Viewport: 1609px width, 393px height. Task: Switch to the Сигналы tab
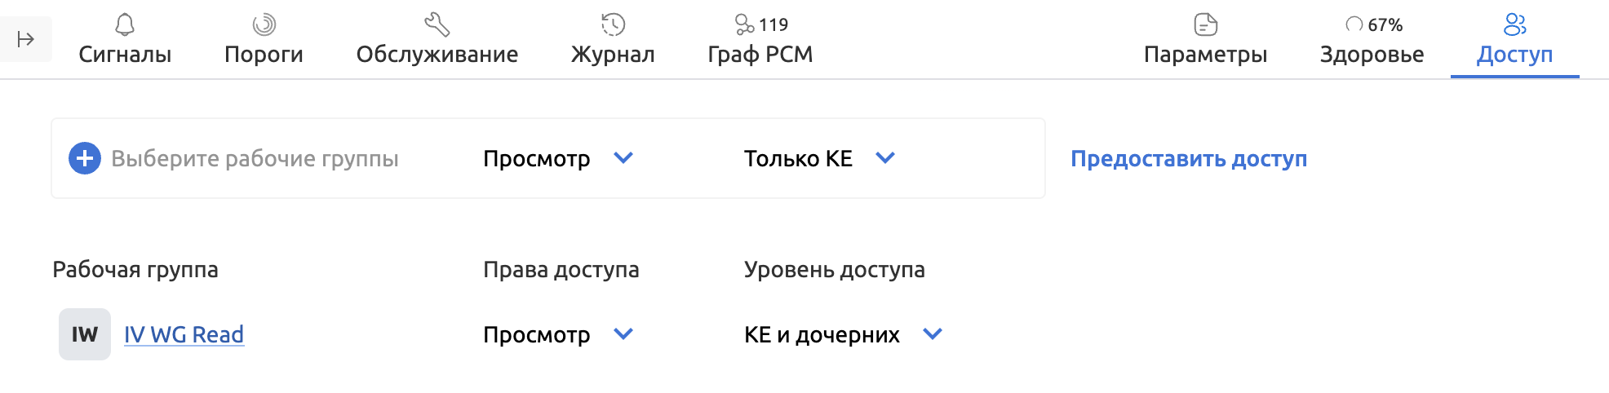(x=125, y=54)
